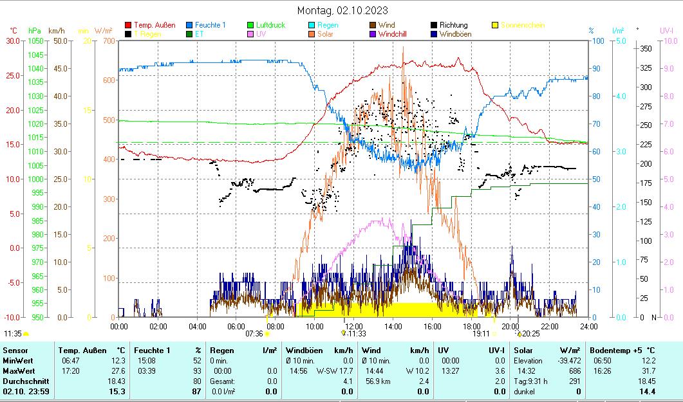Click the UV legend label
683x402 pixels.
click(261, 34)
